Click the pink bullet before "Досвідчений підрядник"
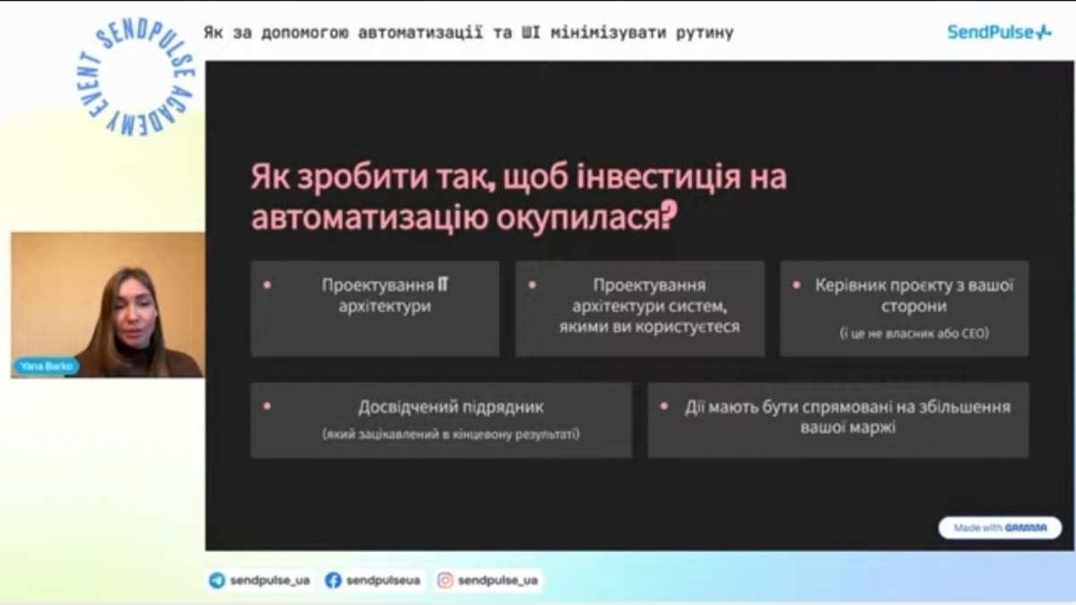Screen dimensions: 1076x605 coord(266,406)
